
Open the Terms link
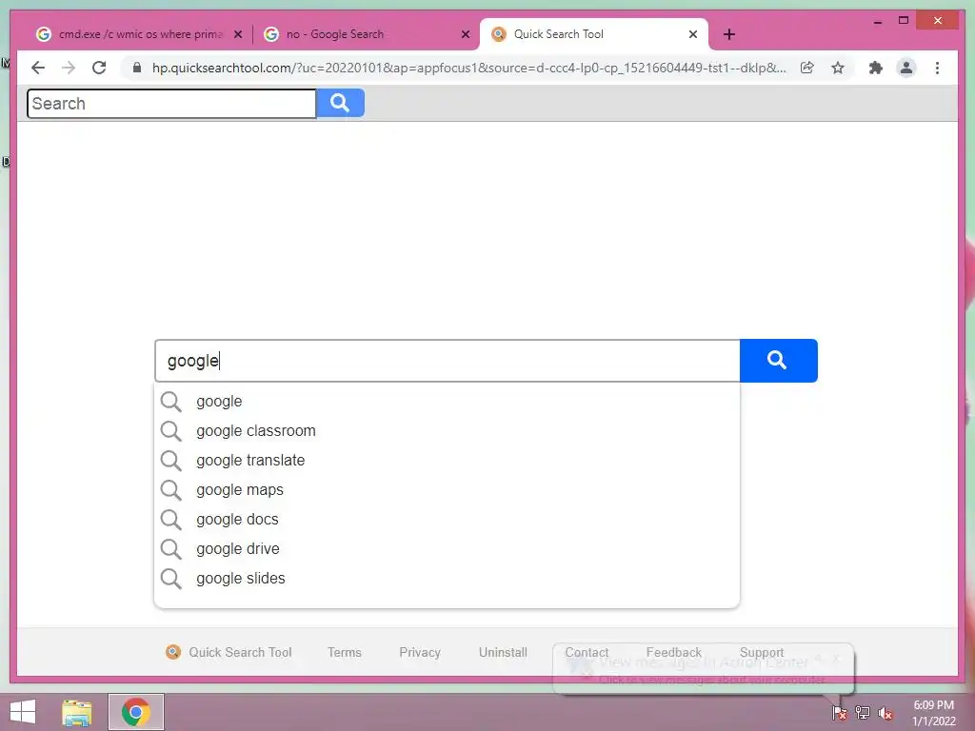pos(345,652)
